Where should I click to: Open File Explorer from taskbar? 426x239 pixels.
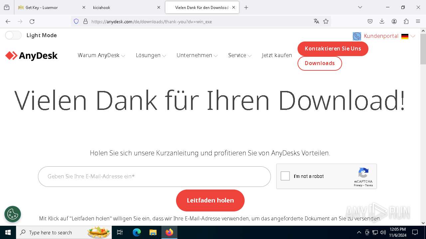153,232
